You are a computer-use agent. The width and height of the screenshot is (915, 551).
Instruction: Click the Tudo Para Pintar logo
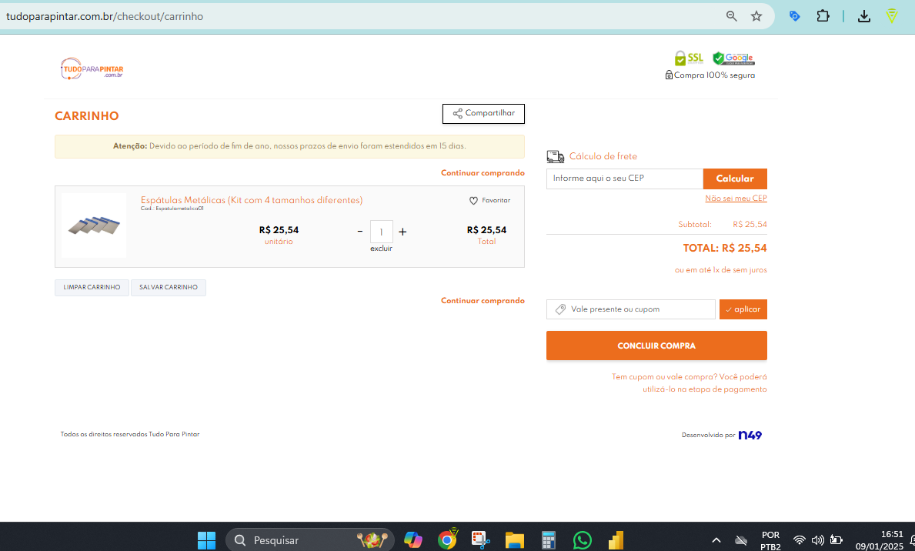92,68
